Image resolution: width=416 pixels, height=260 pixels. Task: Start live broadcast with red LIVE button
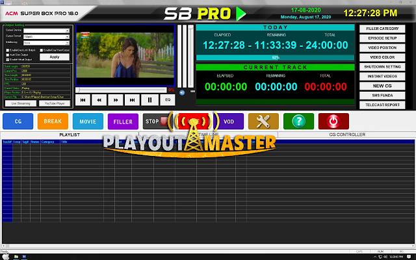(194, 122)
